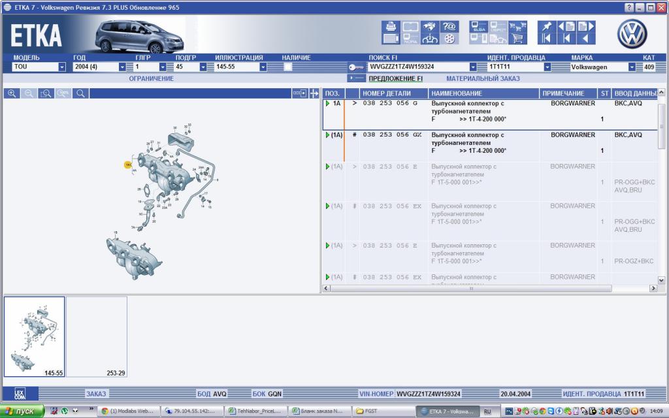Open the МАРКА dropdown
Image resolution: width=669 pixels, height=418 pixels.
click(632, 67)
